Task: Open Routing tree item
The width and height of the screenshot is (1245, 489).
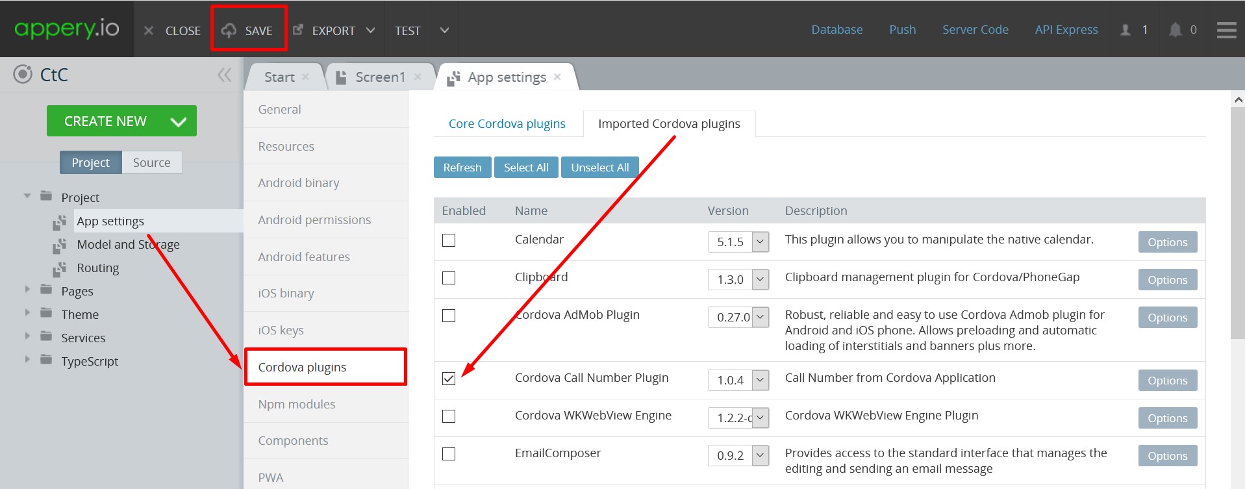Action: (x=98, y=268)
